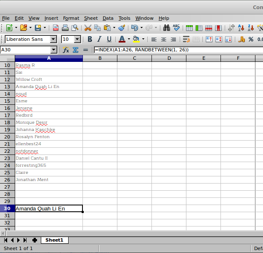Run the Spelling check icon
263x253 pixels.
pos(176,28)
